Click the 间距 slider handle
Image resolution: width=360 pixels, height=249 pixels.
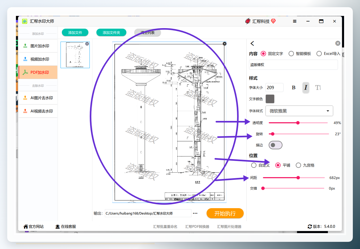[298, 178]
